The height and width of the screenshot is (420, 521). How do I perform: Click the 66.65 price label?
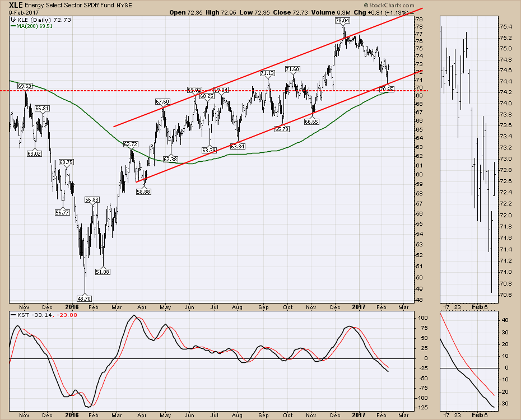[311, 122]
